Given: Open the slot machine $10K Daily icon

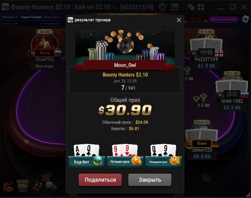Looking at the screenshot, I should pos(23,186).
